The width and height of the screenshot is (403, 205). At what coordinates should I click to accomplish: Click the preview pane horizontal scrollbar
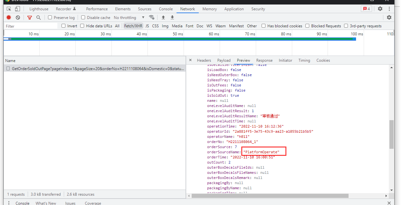pyautogui.click(x=270, y=196)
